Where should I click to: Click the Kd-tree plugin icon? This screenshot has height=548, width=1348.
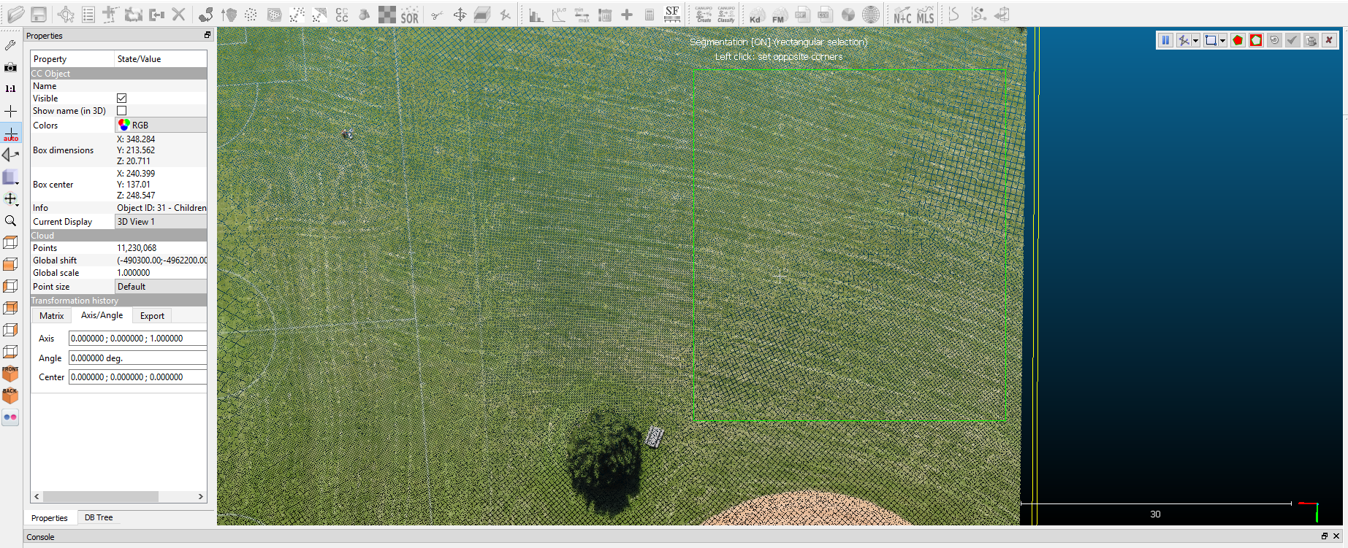[756, 14]
